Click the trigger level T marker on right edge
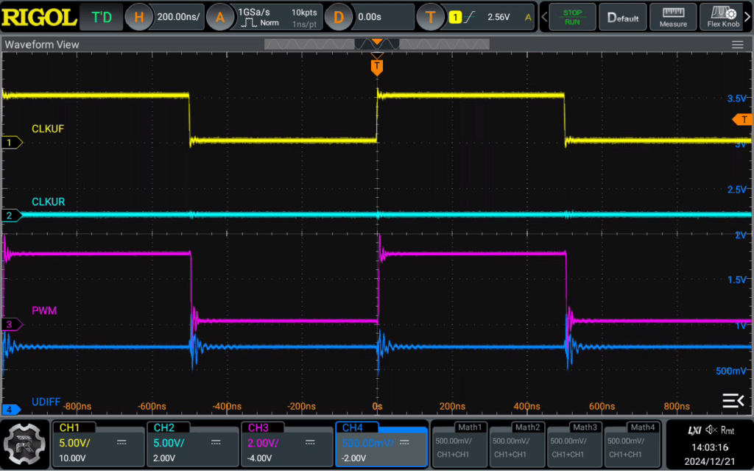The image size is (754, 473). 742,120
